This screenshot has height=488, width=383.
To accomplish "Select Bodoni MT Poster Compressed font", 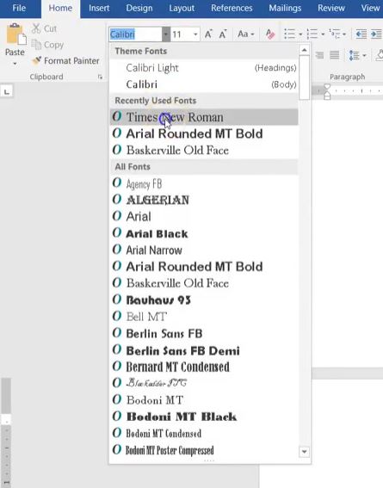I will (204, 450).
